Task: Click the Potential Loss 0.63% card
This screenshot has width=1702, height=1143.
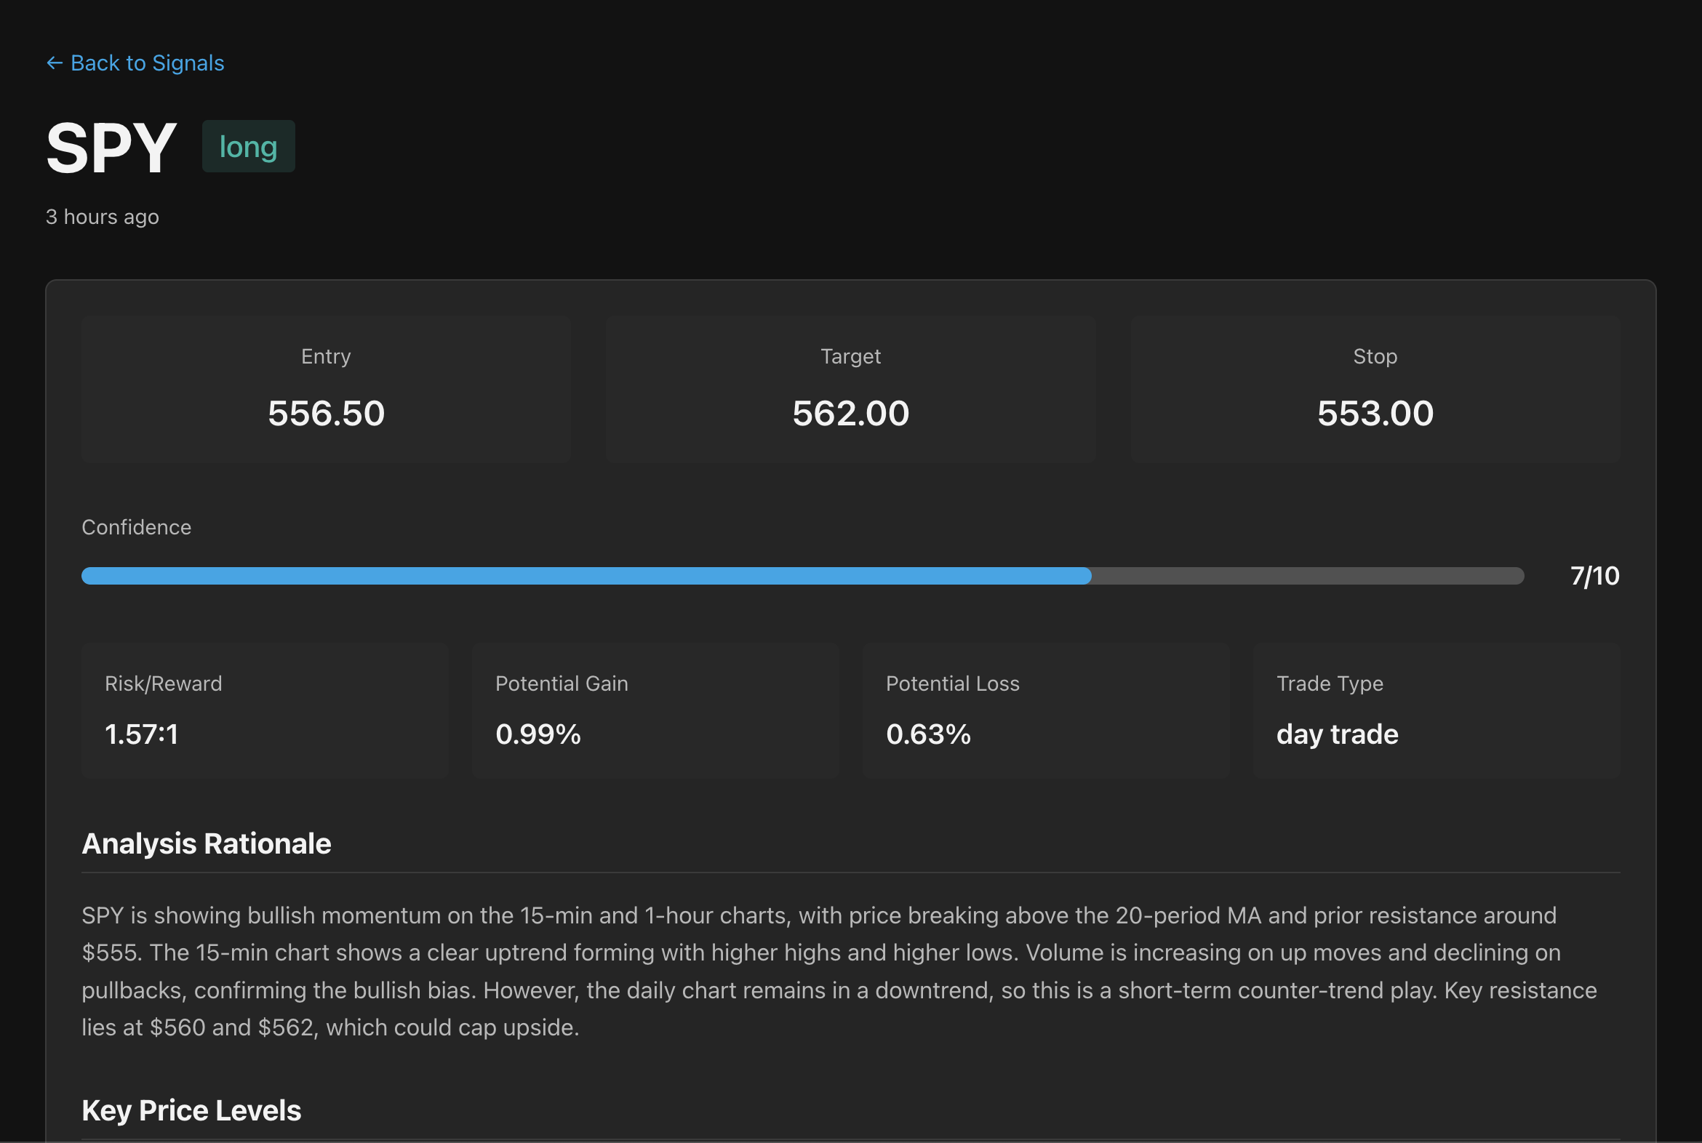Action: (x=1045, y=710)
